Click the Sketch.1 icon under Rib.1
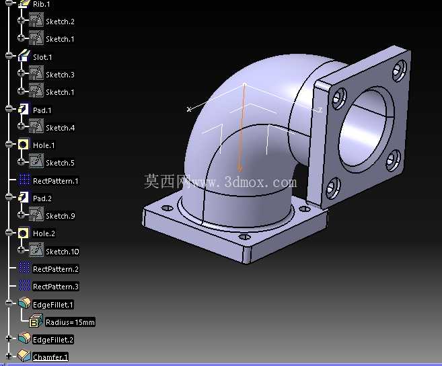The image size is (442, 366). tap(36, 38)
